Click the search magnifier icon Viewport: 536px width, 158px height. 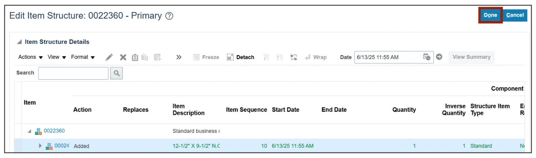pos(116,73)
